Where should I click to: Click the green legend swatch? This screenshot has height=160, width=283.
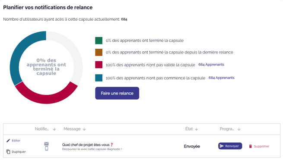tap(99, 41)
